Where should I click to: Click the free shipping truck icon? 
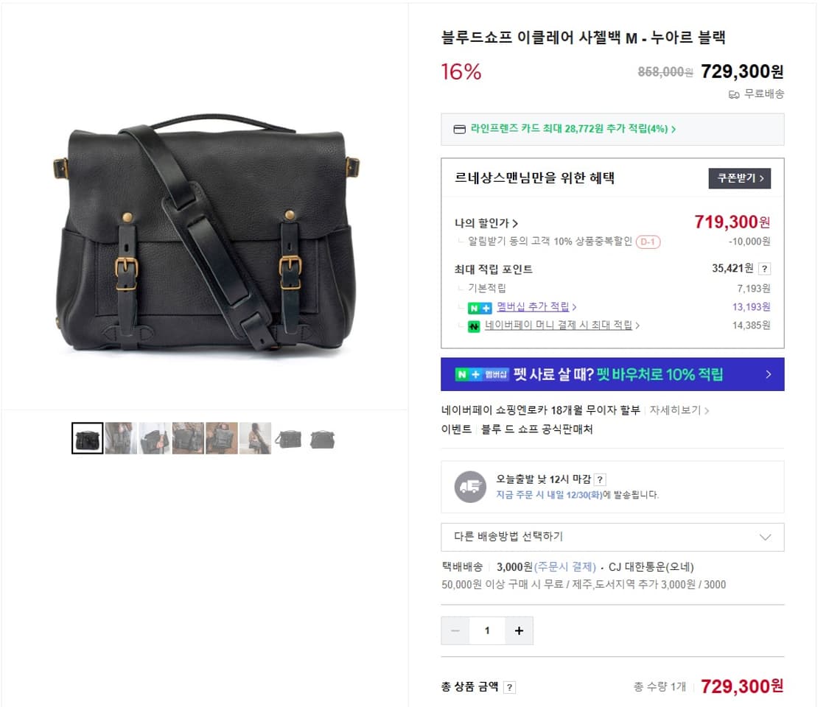click(734, 94)
